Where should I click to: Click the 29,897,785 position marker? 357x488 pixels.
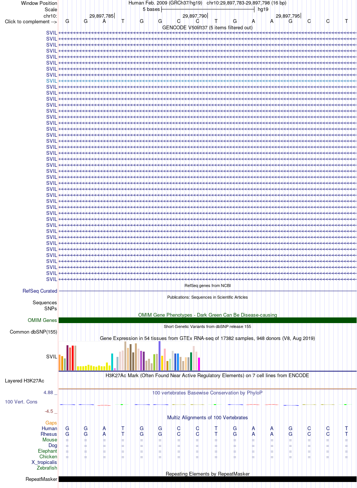(101, 16)
